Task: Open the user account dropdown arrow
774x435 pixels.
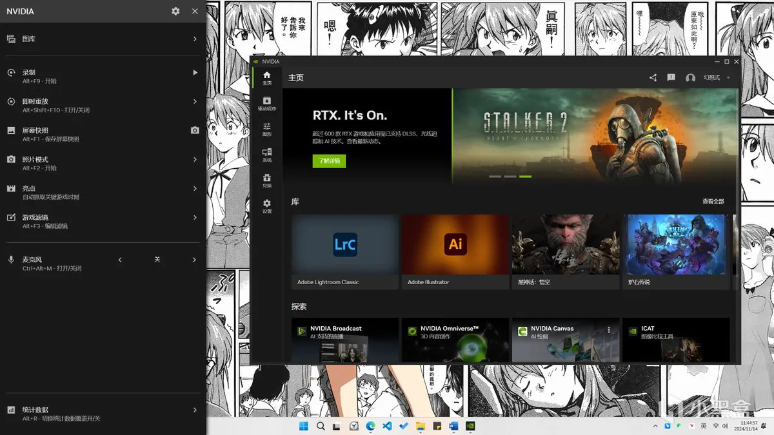Action: [728, 78]
